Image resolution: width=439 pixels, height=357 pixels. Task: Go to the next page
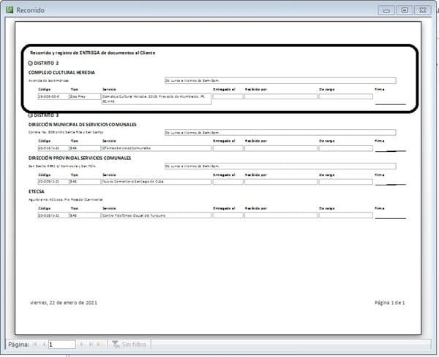[x=81, y=343]
